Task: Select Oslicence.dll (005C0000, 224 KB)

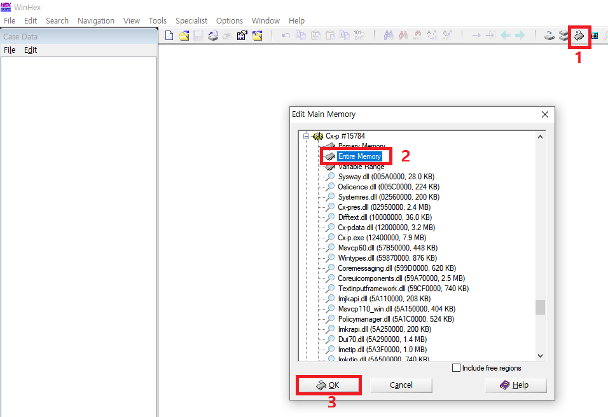Action: pyautogui.click(x=389, y=187)
